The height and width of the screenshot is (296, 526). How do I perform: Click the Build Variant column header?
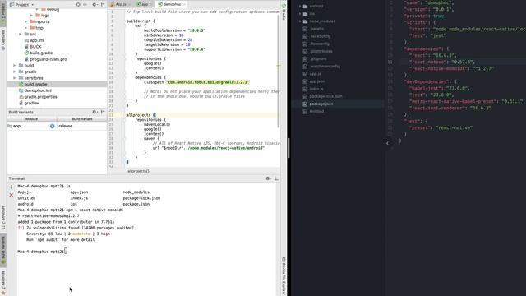tap(82, 119)
